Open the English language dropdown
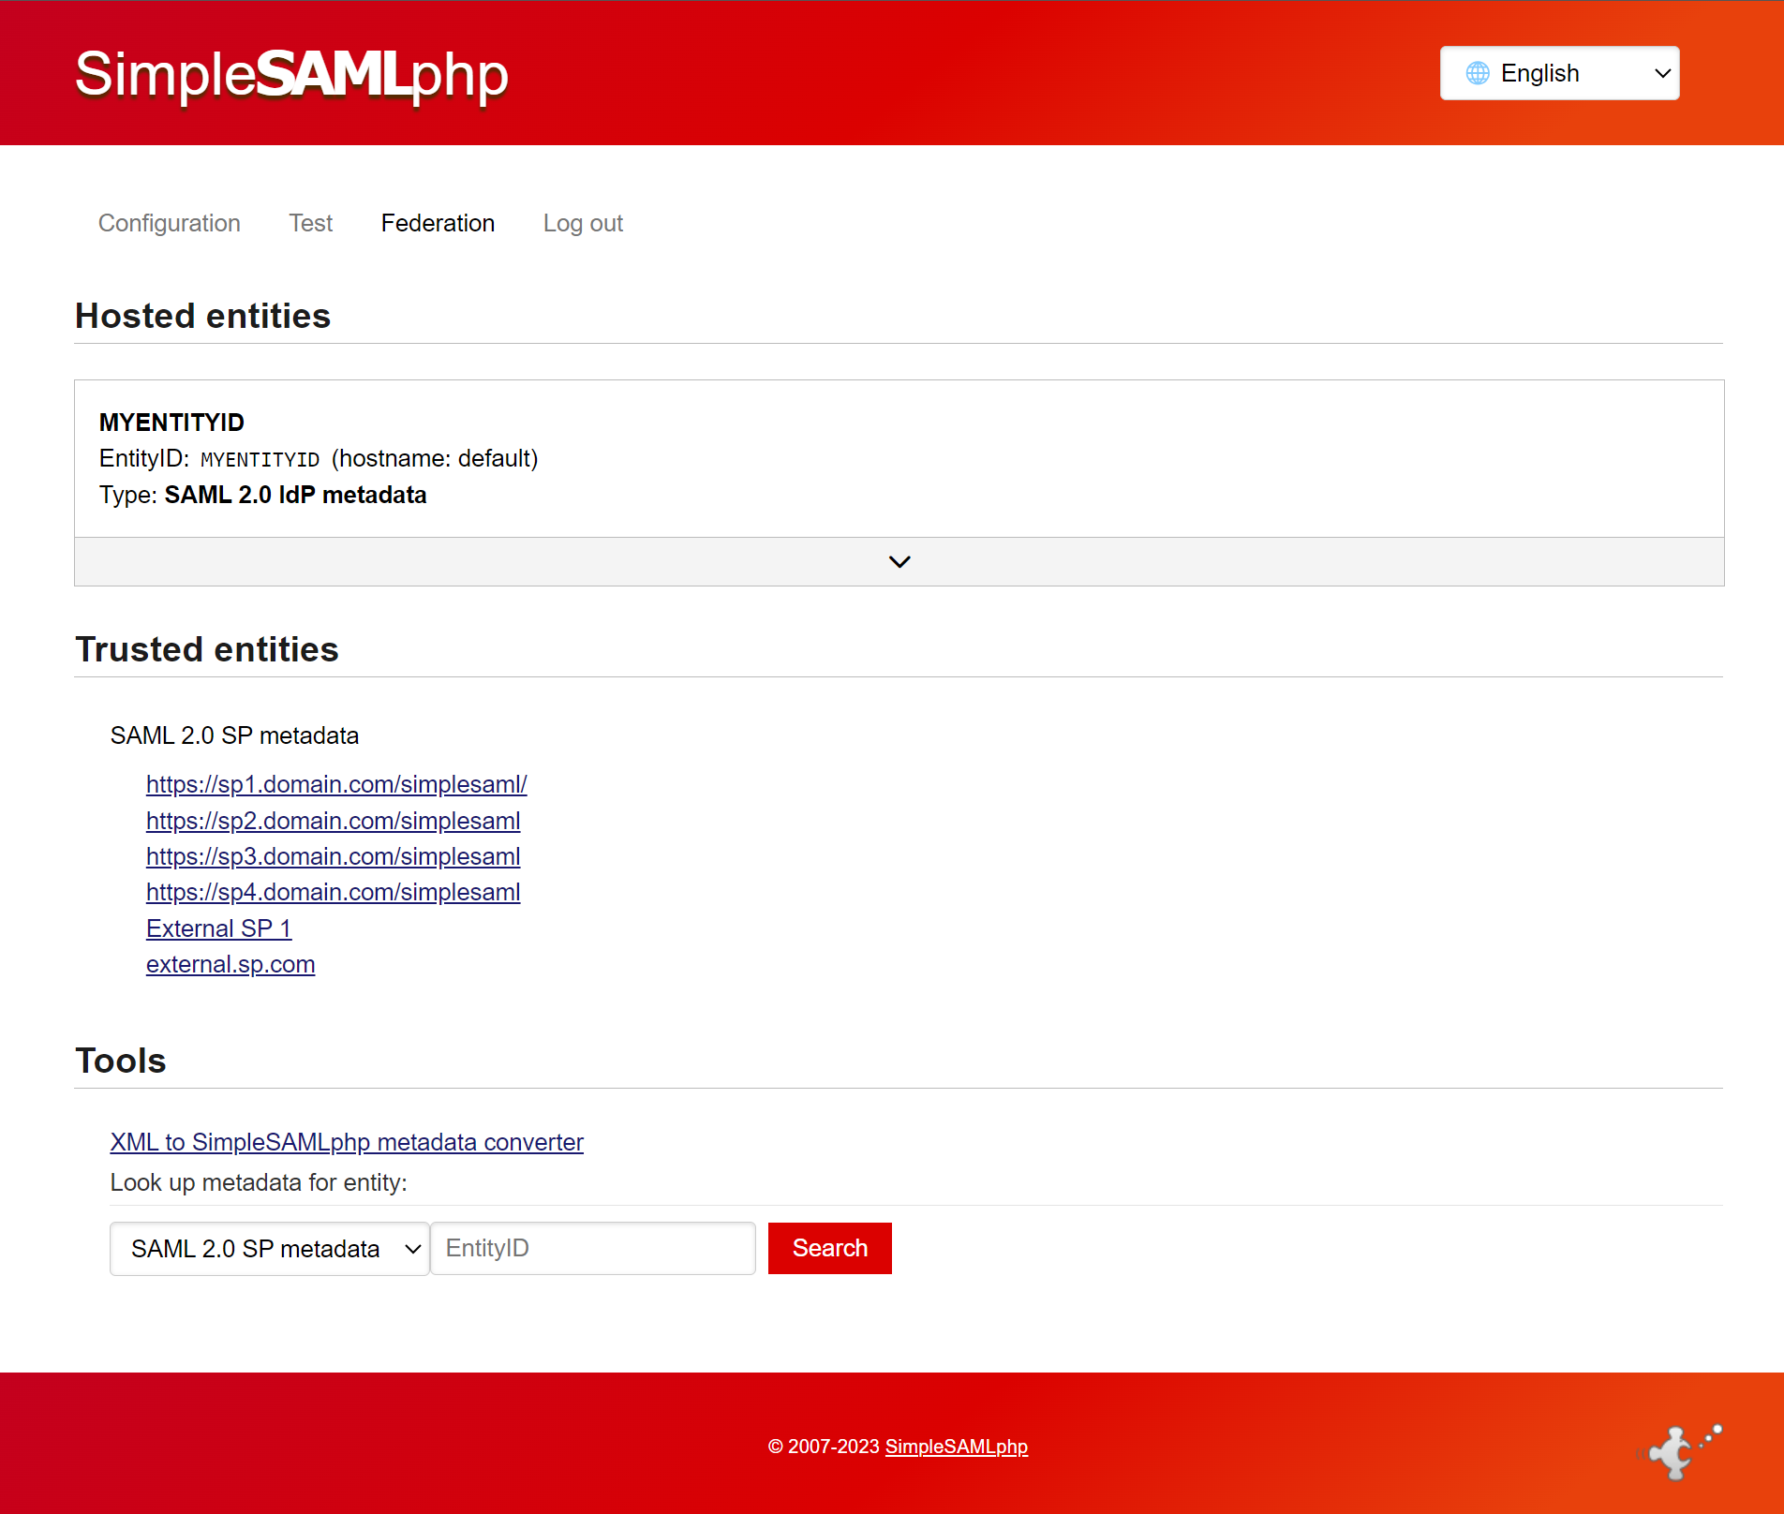The image size is (1784, 1514). (x=1559, y=73)
